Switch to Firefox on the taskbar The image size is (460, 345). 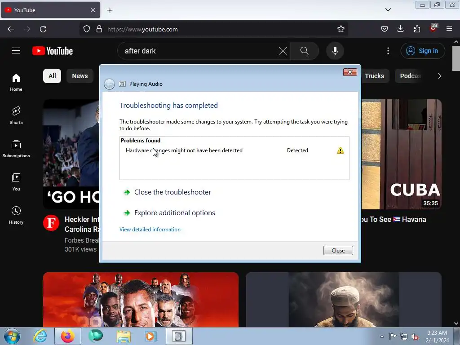tap(68, 336)
